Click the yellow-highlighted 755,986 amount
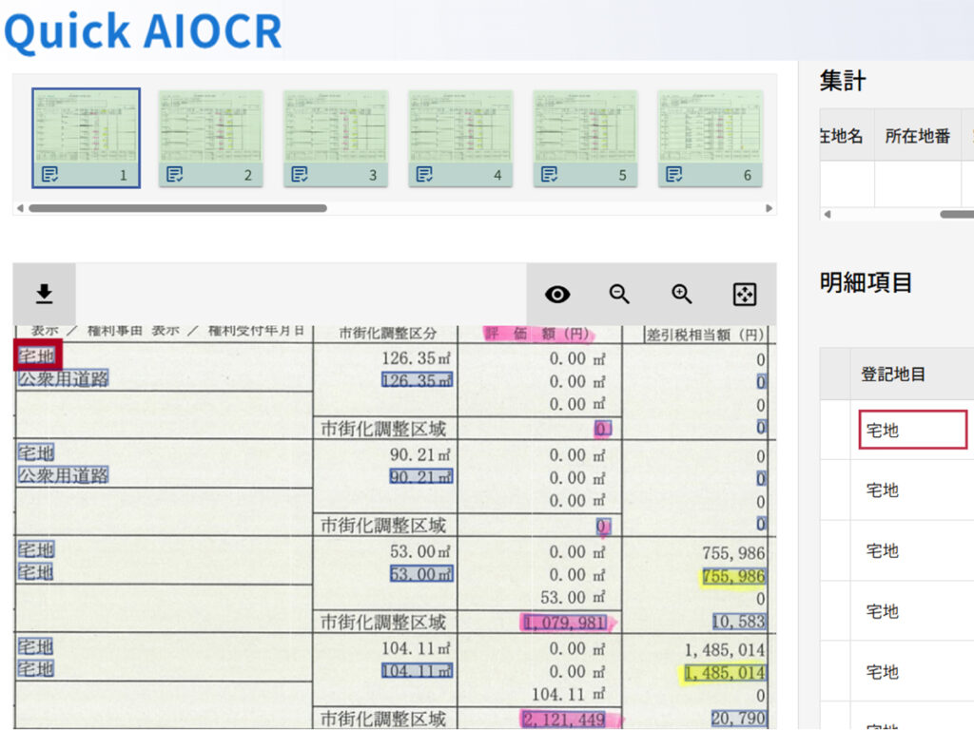The image size is (974, 730). (x=733, y=577)
